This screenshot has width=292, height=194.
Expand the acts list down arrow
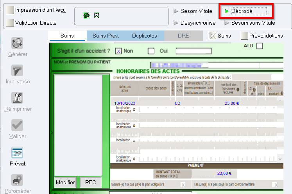click(x=280, y=159)
